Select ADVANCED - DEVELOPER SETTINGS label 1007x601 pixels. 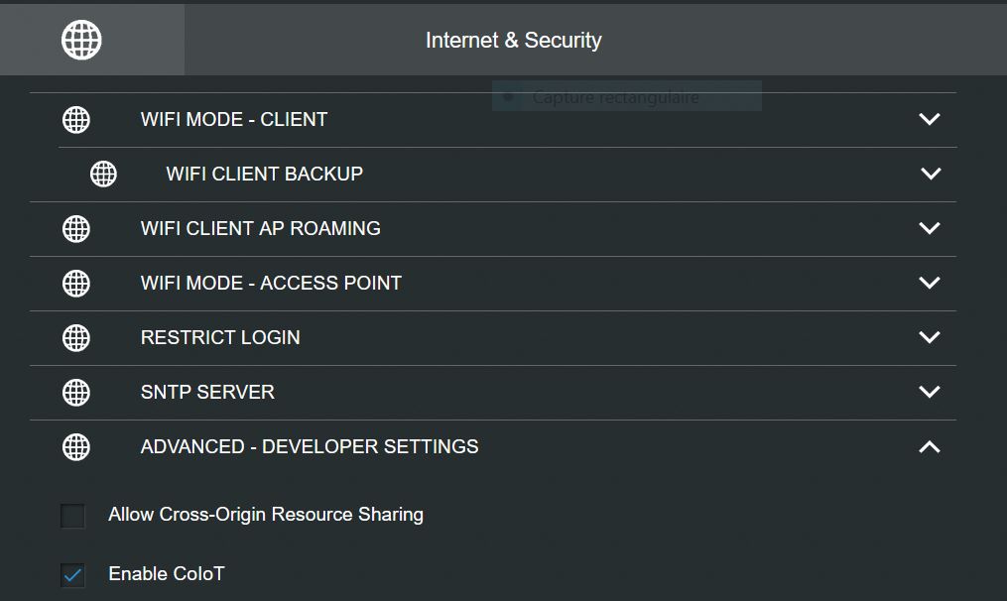coord(310,447)
